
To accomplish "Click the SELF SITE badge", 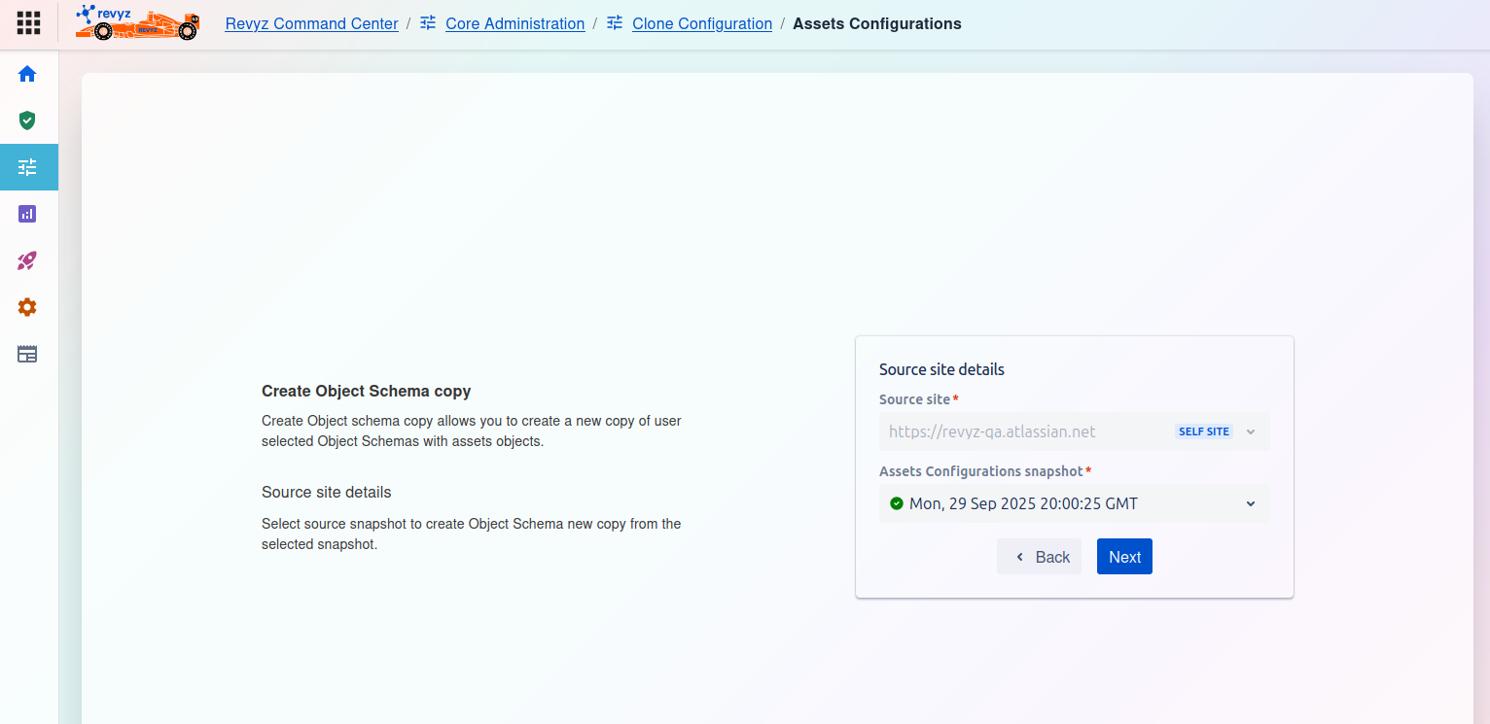I will tap(1204, 431).
